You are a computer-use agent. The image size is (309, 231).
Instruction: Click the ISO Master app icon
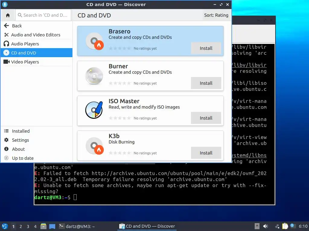tap(94, 110)
